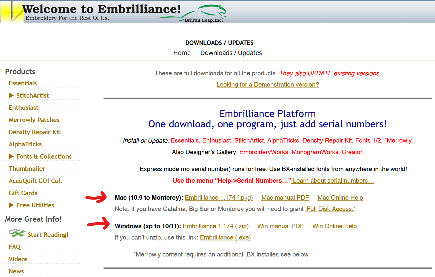
Task: Go to the Essentials product page
Action: click(x=23, y=83)
